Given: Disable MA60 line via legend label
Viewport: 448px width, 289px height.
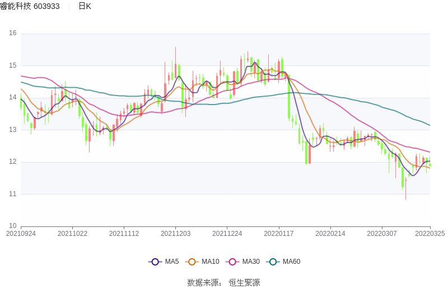Looking at the screenshot, I should click(292, 262).
